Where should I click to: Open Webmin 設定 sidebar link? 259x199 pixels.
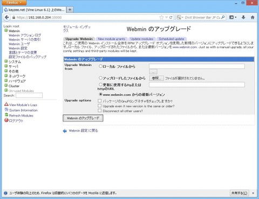coord(18,48)
